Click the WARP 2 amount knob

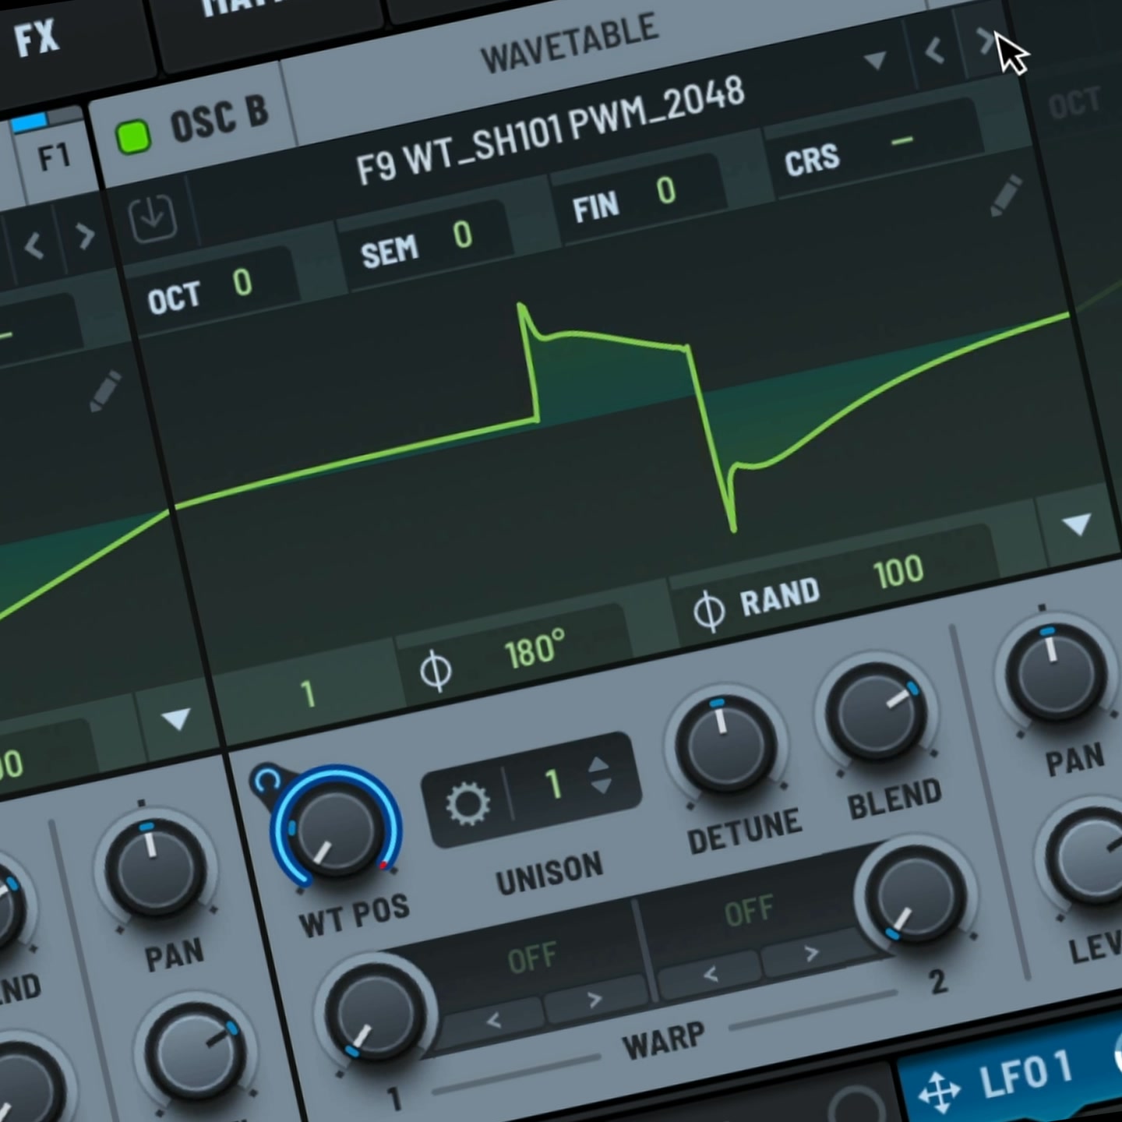coord(915,894)
